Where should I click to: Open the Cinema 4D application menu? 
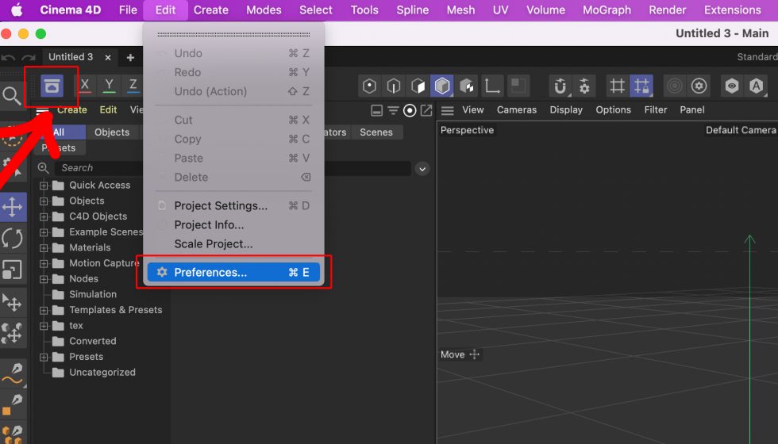coord(71,10)
